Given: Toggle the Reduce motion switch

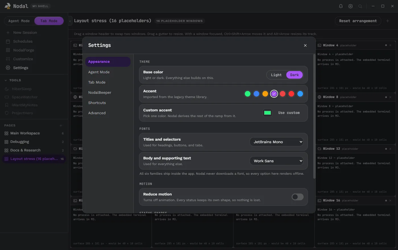Looking at the screenshot, I should click(298, 197).
